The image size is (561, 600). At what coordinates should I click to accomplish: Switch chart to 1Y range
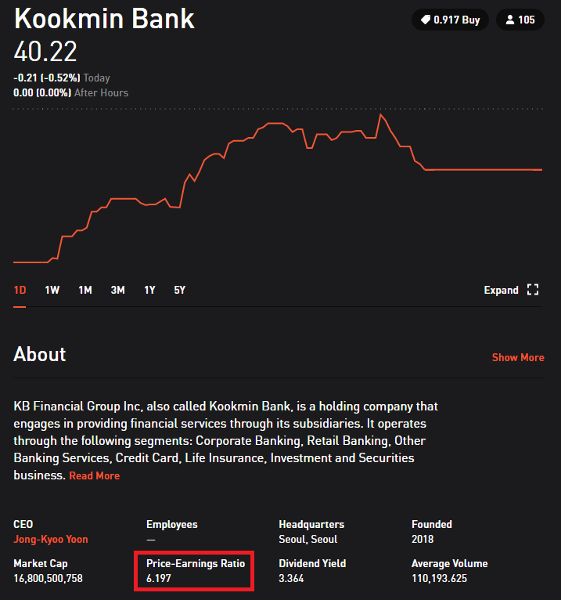(149, 290)
